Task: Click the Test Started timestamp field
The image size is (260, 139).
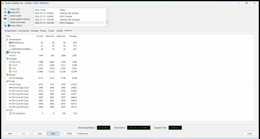Action: pos(139,128)
